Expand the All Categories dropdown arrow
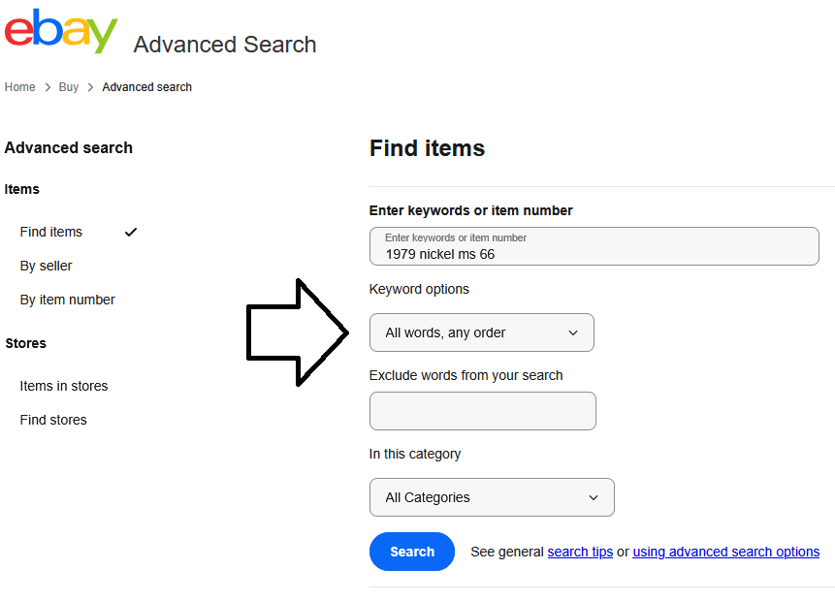835x601 pixels. coord(594,497)
